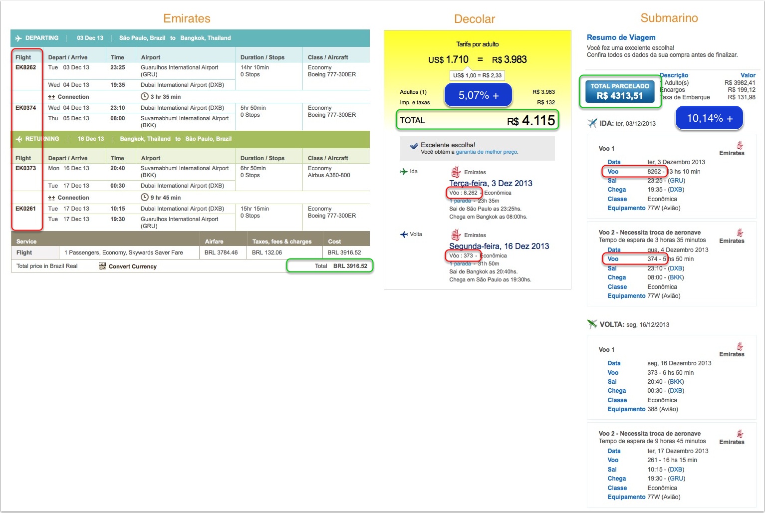Click BKK link in IDA Voo 2 Chega row

click(676, 277)
